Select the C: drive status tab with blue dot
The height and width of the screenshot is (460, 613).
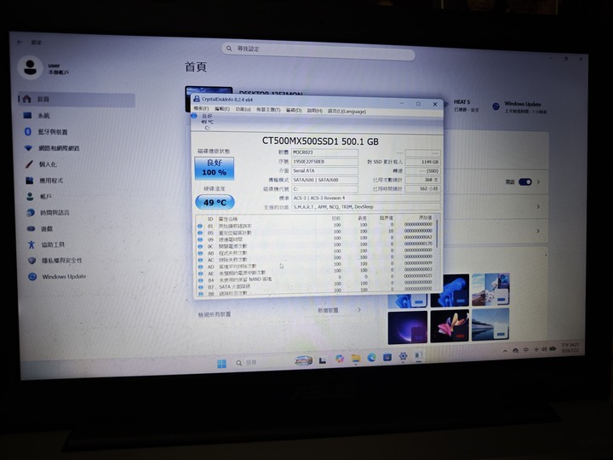[x=203, y=122]
